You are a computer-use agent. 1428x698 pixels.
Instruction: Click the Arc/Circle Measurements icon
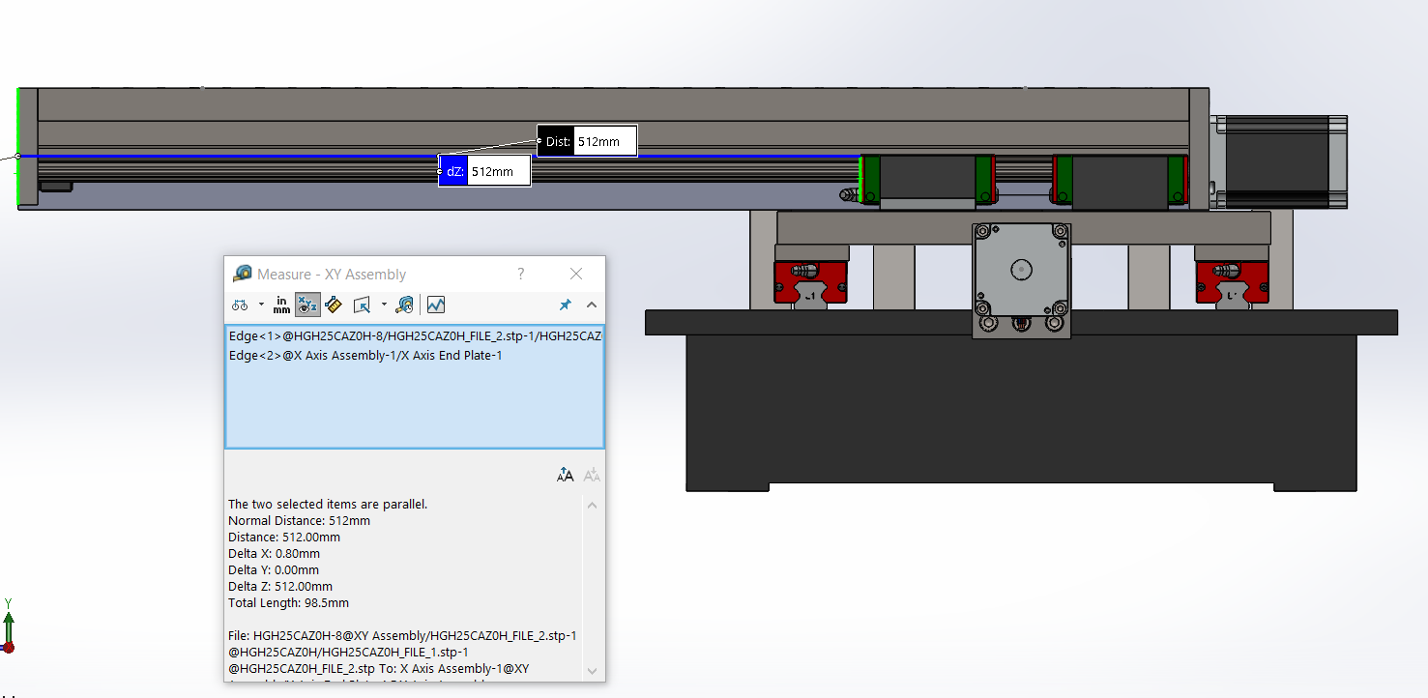point(239,305)
